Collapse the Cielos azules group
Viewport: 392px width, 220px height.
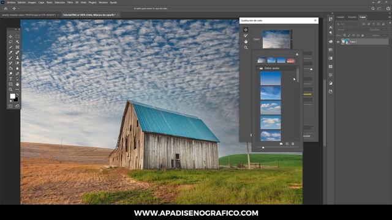(x=258, y=68)
